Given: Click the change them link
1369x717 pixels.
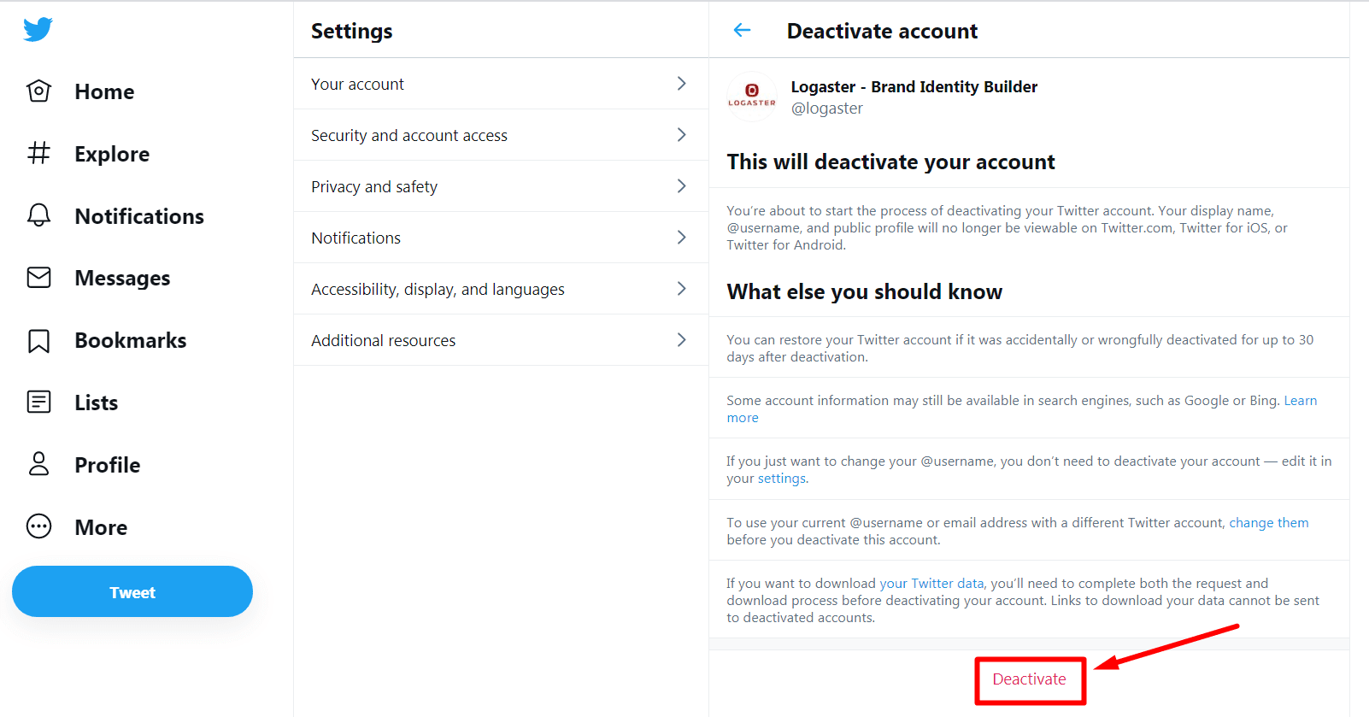Looking at the screenshot, I should pyautogui.click(x=1269, y=523).
